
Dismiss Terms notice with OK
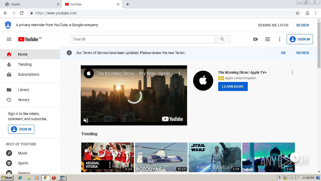click(x=283, y=53)
